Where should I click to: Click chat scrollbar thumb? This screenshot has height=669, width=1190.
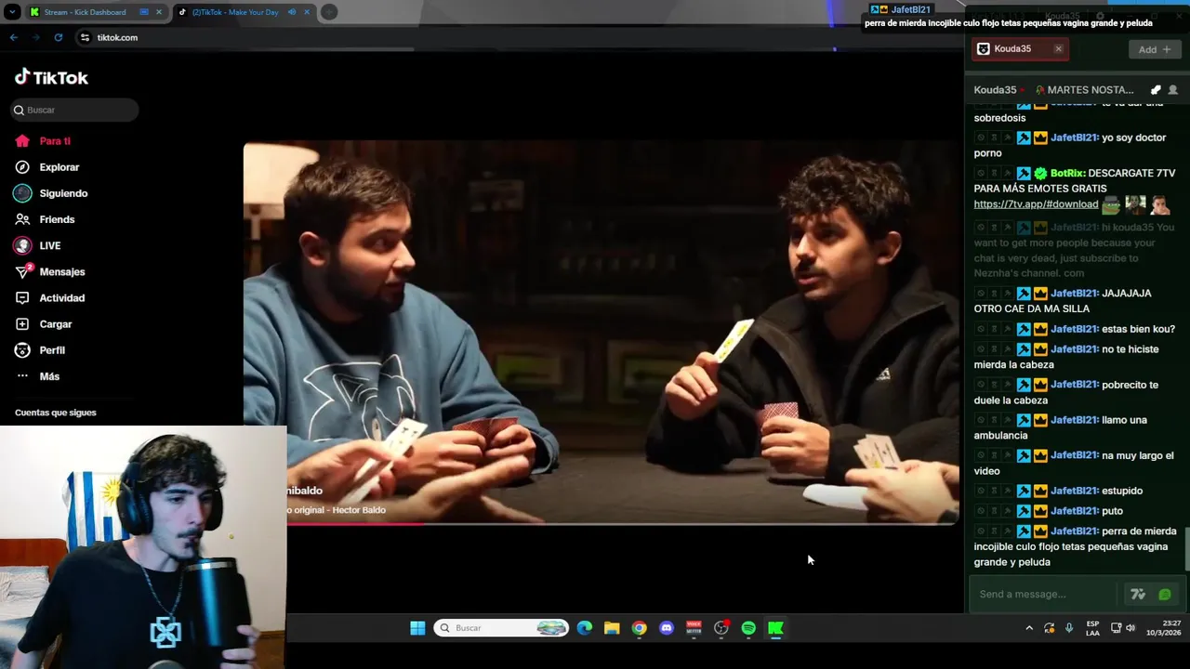[1186, 548]
